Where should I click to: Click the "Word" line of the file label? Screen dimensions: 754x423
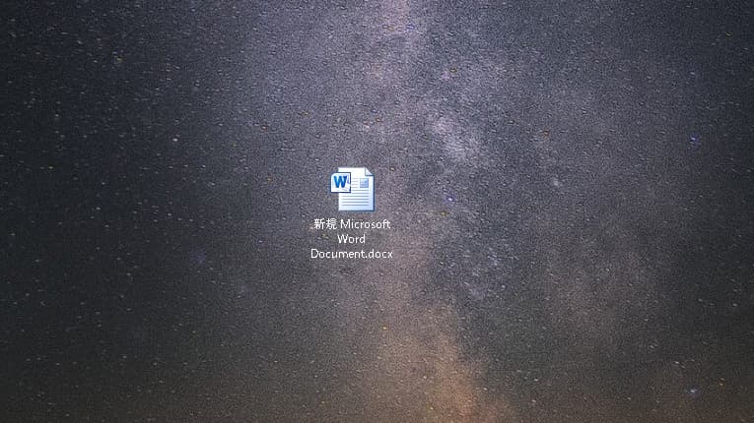click(352, 239)
